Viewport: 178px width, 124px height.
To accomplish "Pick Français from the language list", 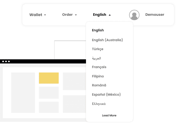I will (x=99, y=67).
